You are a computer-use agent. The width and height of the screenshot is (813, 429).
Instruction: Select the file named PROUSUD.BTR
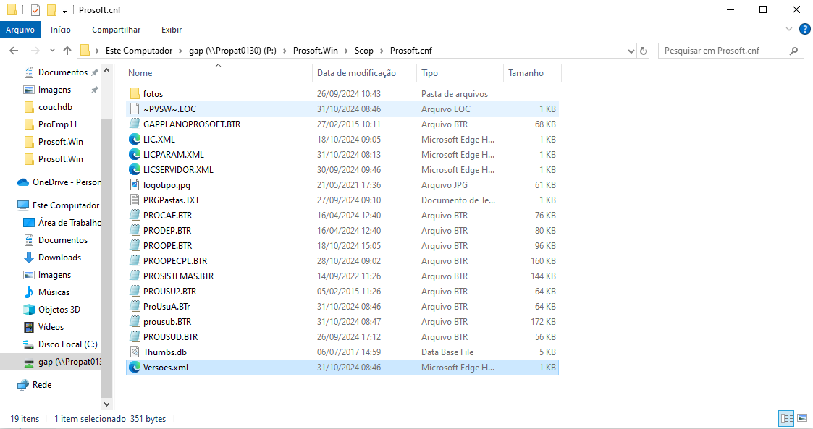171,337
